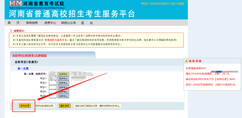Focus the 专业1 code input field
The image size is (242, 118).
[53, 78]
